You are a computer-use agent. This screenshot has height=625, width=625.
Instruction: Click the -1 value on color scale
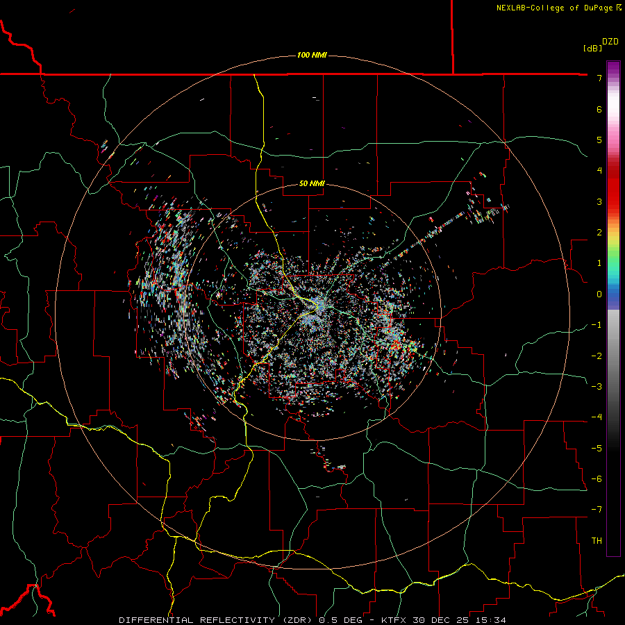tap(597, 325)
